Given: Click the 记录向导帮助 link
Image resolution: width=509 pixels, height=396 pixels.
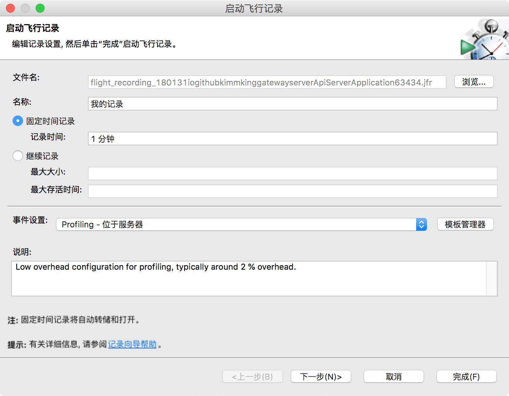Looking at the screenshot, I should pyautogui.click(x=132, y=344).
